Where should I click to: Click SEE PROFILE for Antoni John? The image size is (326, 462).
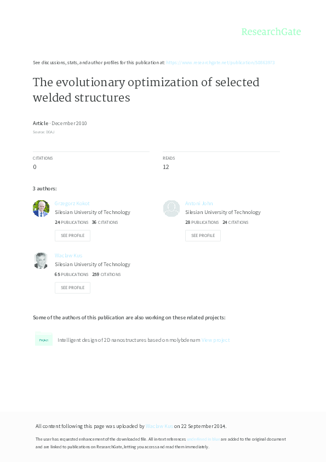(x=203, y=235)
